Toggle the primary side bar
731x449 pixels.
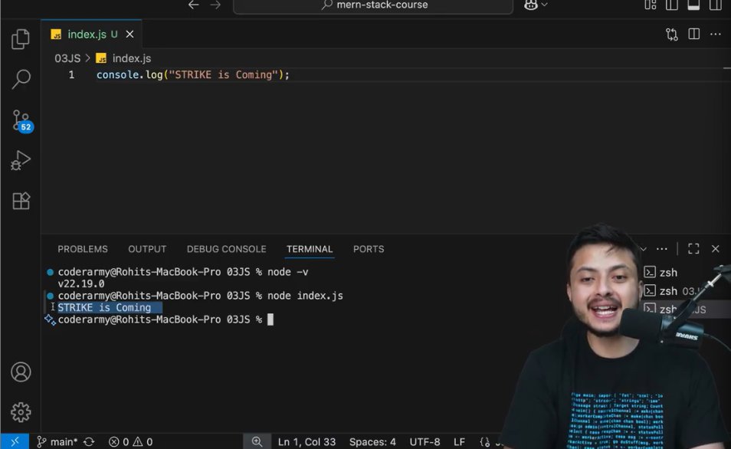[672, 5]
